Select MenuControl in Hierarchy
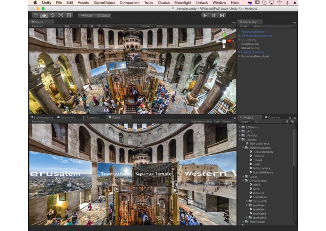Viewport: 326px width, 231px height. (x=250, y=48)
